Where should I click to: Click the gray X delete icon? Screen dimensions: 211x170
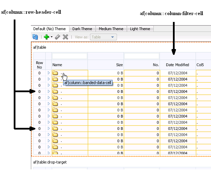click(66, 37)
